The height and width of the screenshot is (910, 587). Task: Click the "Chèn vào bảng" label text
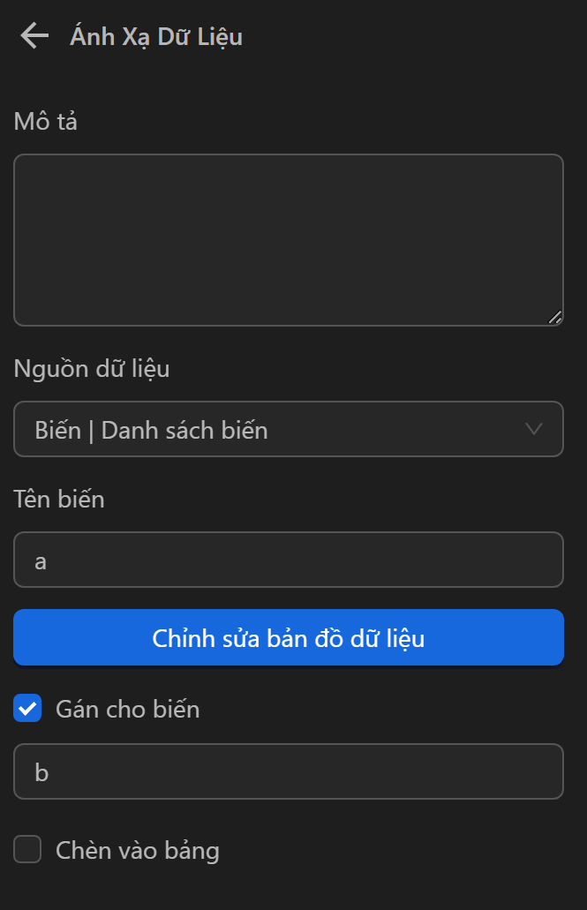(137, 849)
